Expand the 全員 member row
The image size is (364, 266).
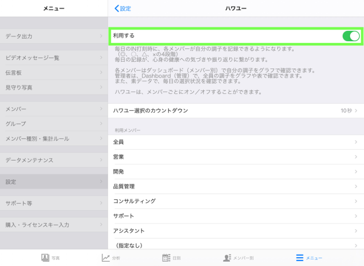[x=236, y=142]
